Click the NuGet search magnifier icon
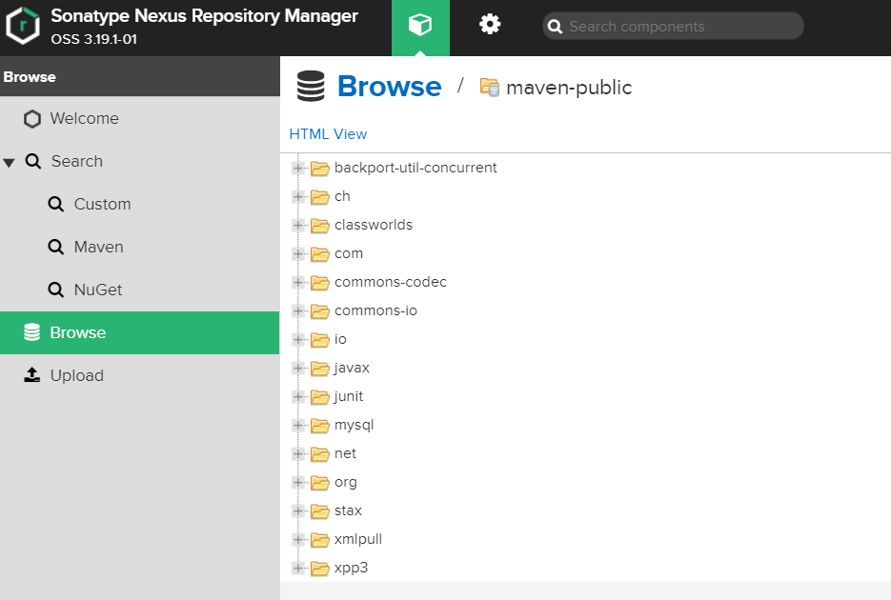Viewport: 891px width, 600px height. coord(55,290)
